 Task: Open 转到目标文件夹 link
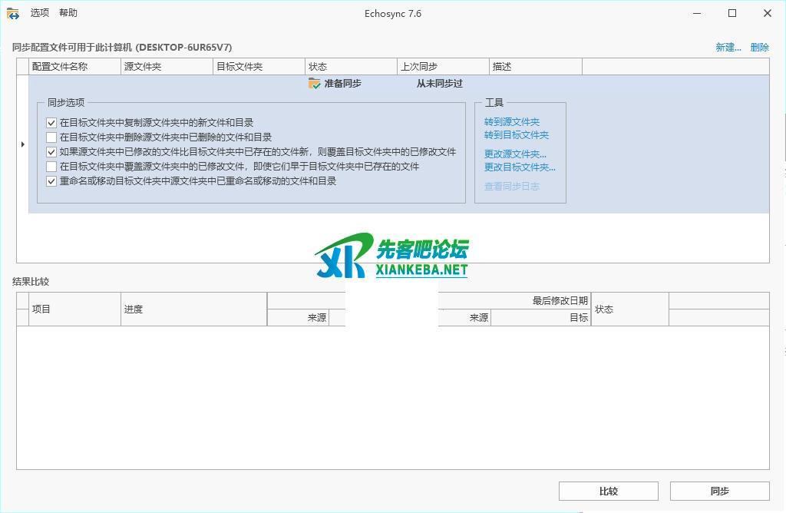516,135
